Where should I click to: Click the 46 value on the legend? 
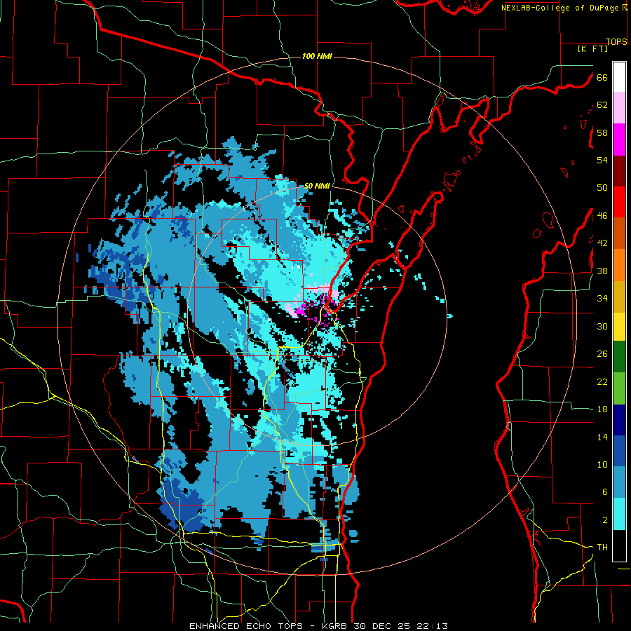click(602, 216)
